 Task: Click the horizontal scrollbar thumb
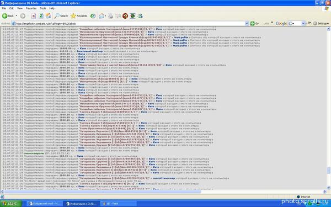(x=103, y=192)
